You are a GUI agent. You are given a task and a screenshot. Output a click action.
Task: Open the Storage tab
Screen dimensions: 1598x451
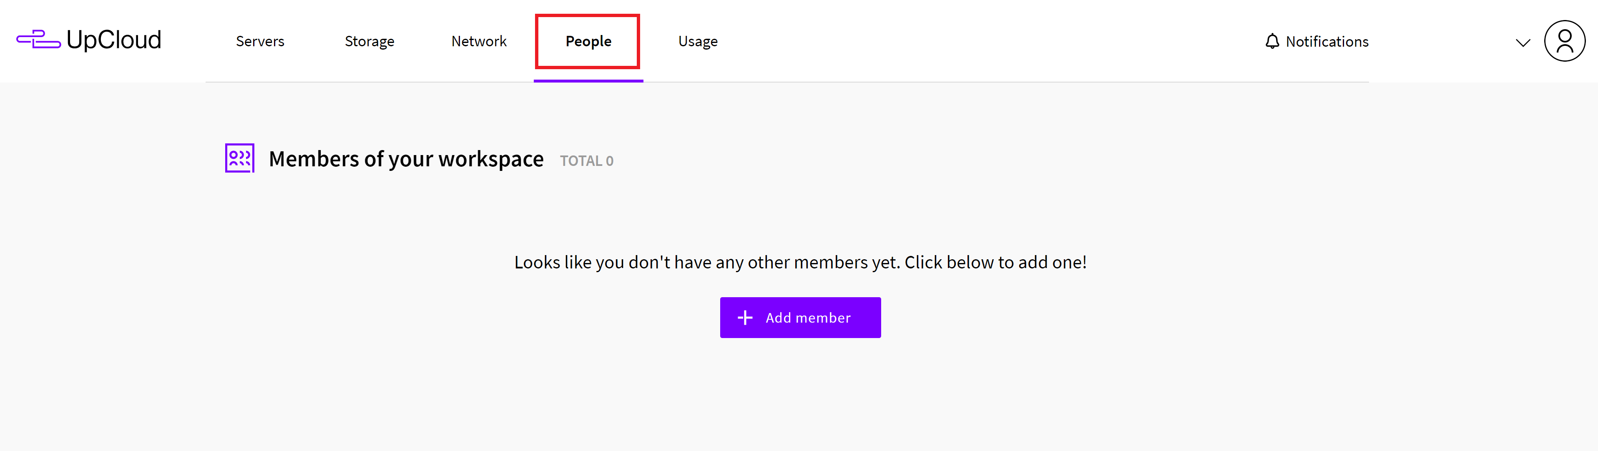pyautogui.click(x=369, y=42)
